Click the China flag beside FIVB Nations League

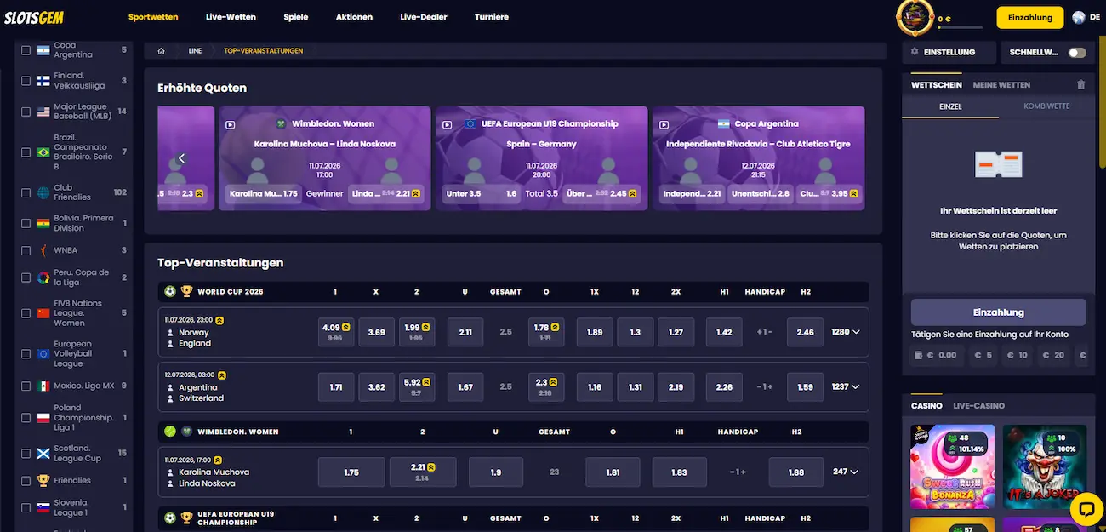43,313
